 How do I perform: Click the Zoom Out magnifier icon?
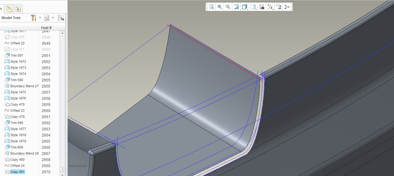(x=228, y=7)
